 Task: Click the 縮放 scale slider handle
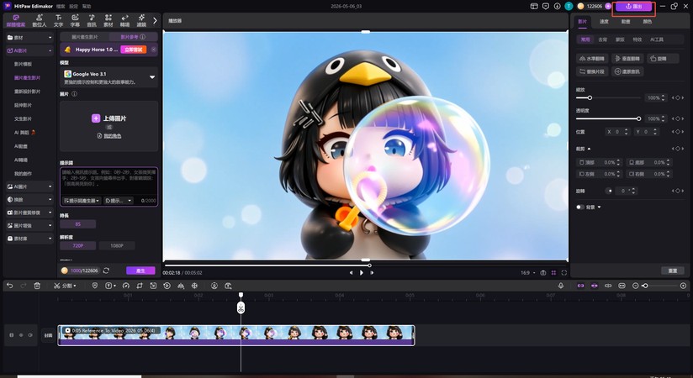coord(590,97)
